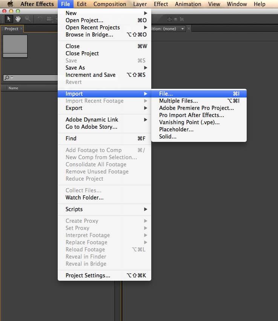Viewport: 278px width, 321px height.
Task: Click Browse in Bridge...
Action: pos(104,35)
